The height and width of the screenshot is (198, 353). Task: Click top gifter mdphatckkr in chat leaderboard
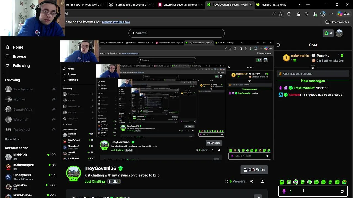click(x=300, y=56)
